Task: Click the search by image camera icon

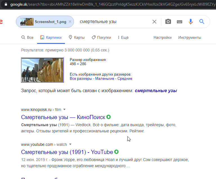Action: (x=168, y=22)
